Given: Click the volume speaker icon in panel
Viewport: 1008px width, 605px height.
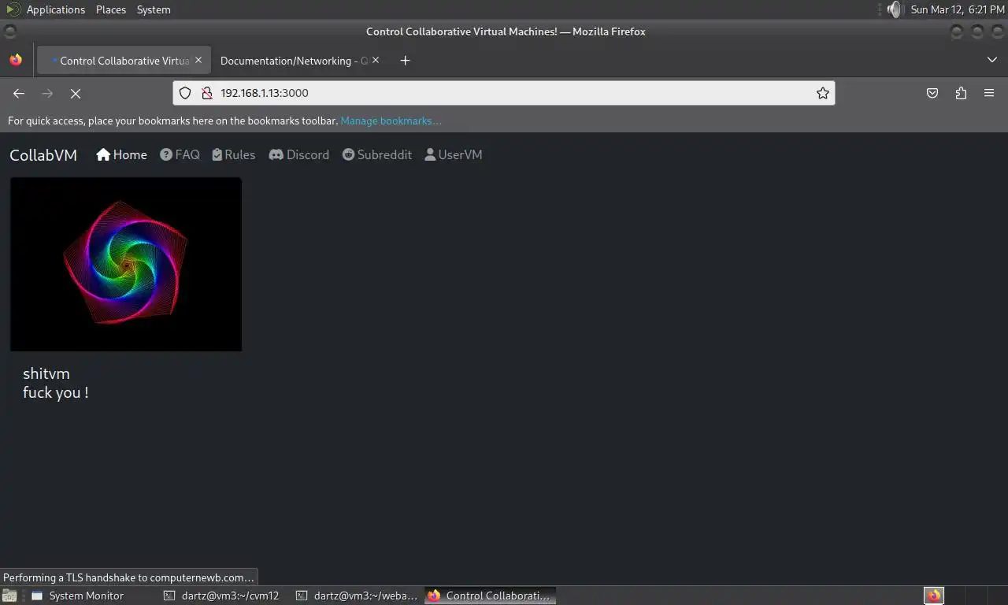Looking at the screenshot, I should point(893,9).
